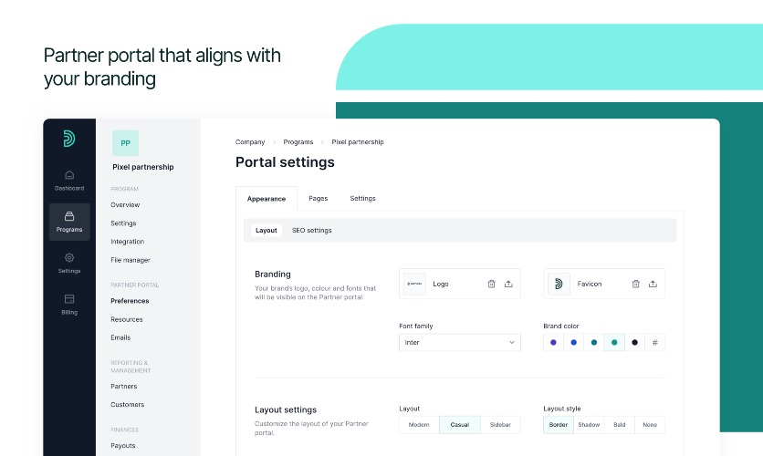Open File manager in side menu
The image size is (763, 456).
pyautogui.click(x=131, y=260)
